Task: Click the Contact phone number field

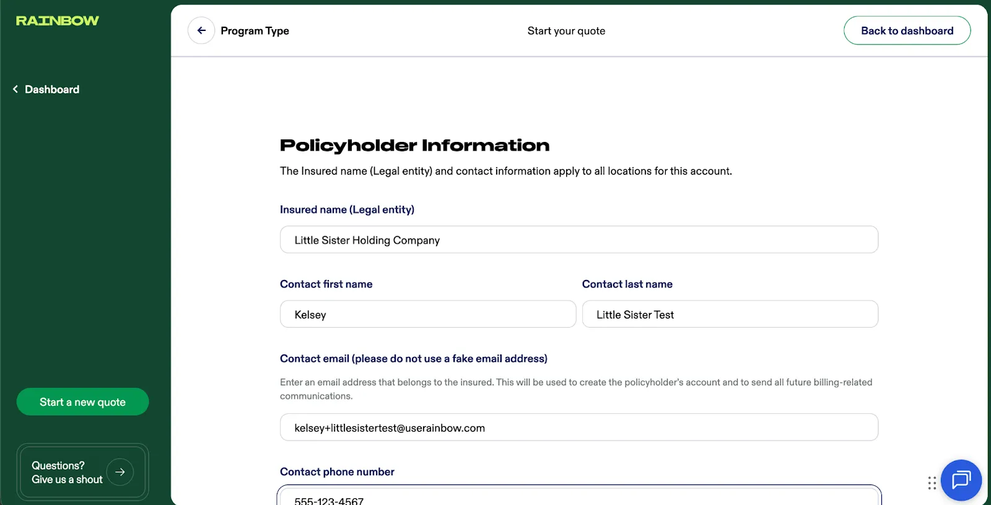Action: (578, 496)
